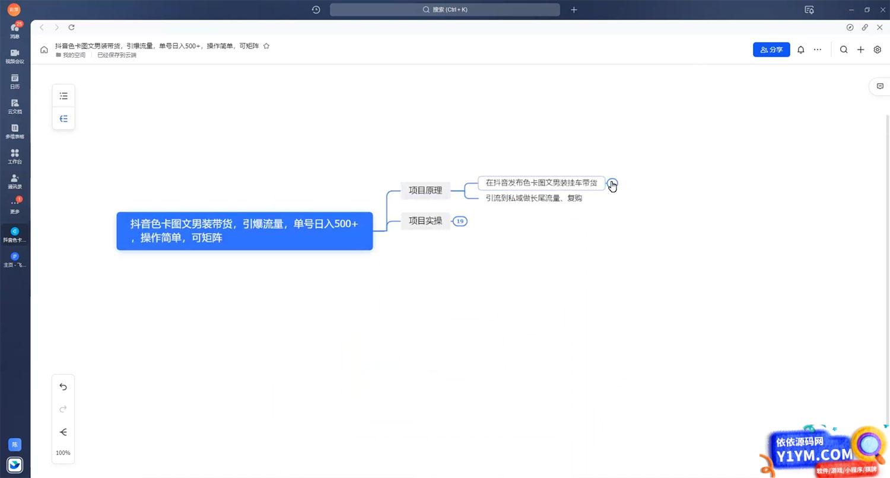Click the refresh page icon
890x478 pixels.
point(72,27)
